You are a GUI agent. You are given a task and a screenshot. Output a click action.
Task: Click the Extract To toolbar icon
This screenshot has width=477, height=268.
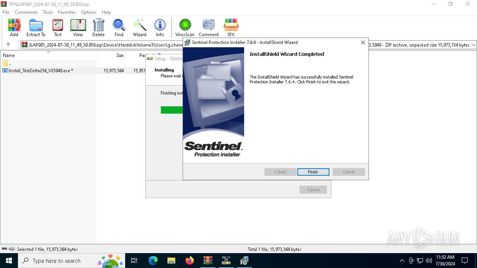coord(36,28)
